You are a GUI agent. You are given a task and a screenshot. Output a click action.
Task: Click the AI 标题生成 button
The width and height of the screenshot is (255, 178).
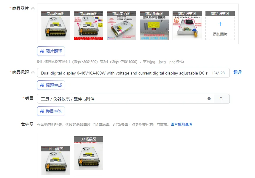51,85
